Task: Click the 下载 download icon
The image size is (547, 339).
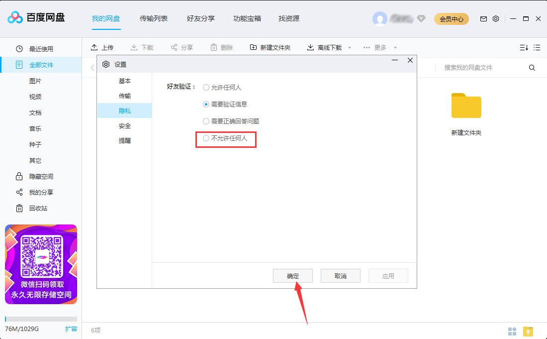Action: (133, 47)
